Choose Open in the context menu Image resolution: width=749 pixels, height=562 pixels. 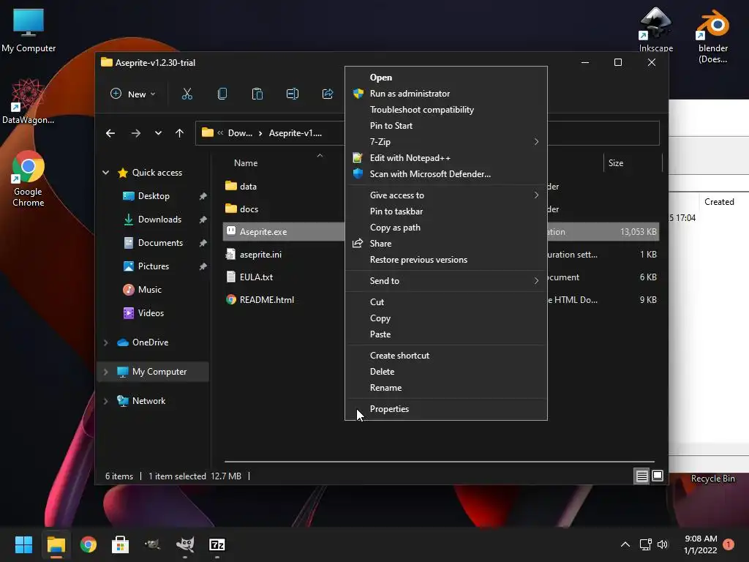click(x=446, y=78)
